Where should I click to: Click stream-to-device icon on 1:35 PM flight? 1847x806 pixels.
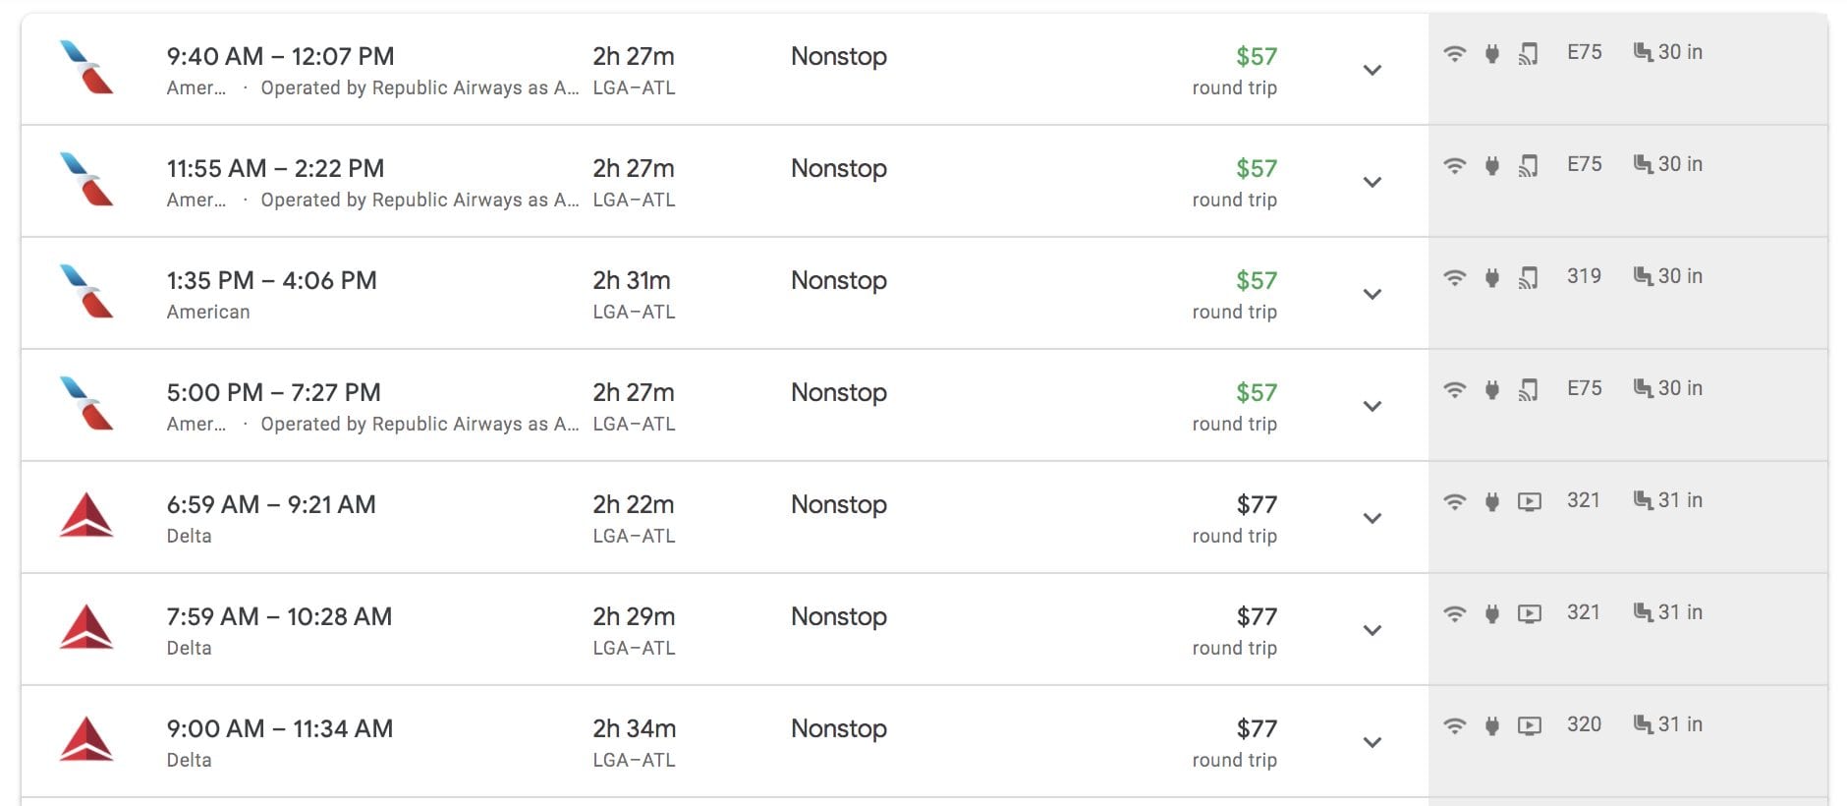pos(1529,277)
